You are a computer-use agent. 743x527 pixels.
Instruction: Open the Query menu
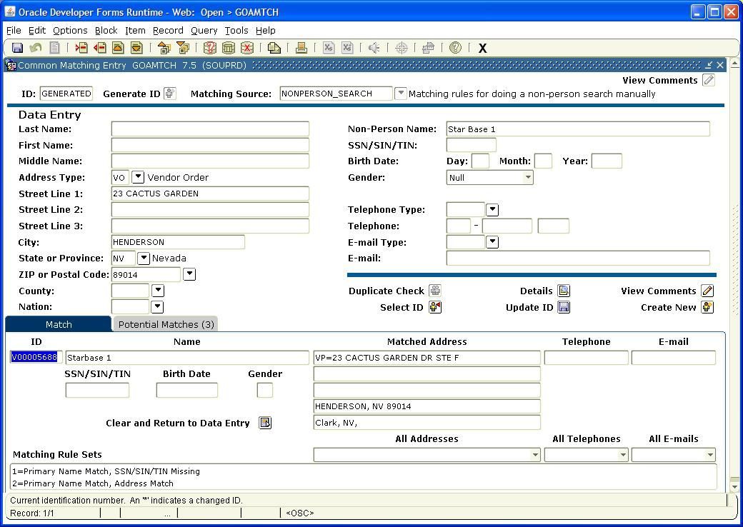click(x=204, y=30)
